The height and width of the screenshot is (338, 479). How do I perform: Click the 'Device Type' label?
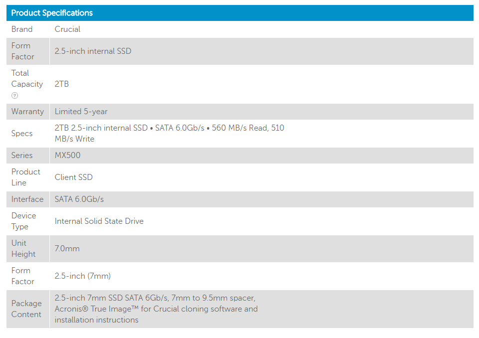(23, 221)
